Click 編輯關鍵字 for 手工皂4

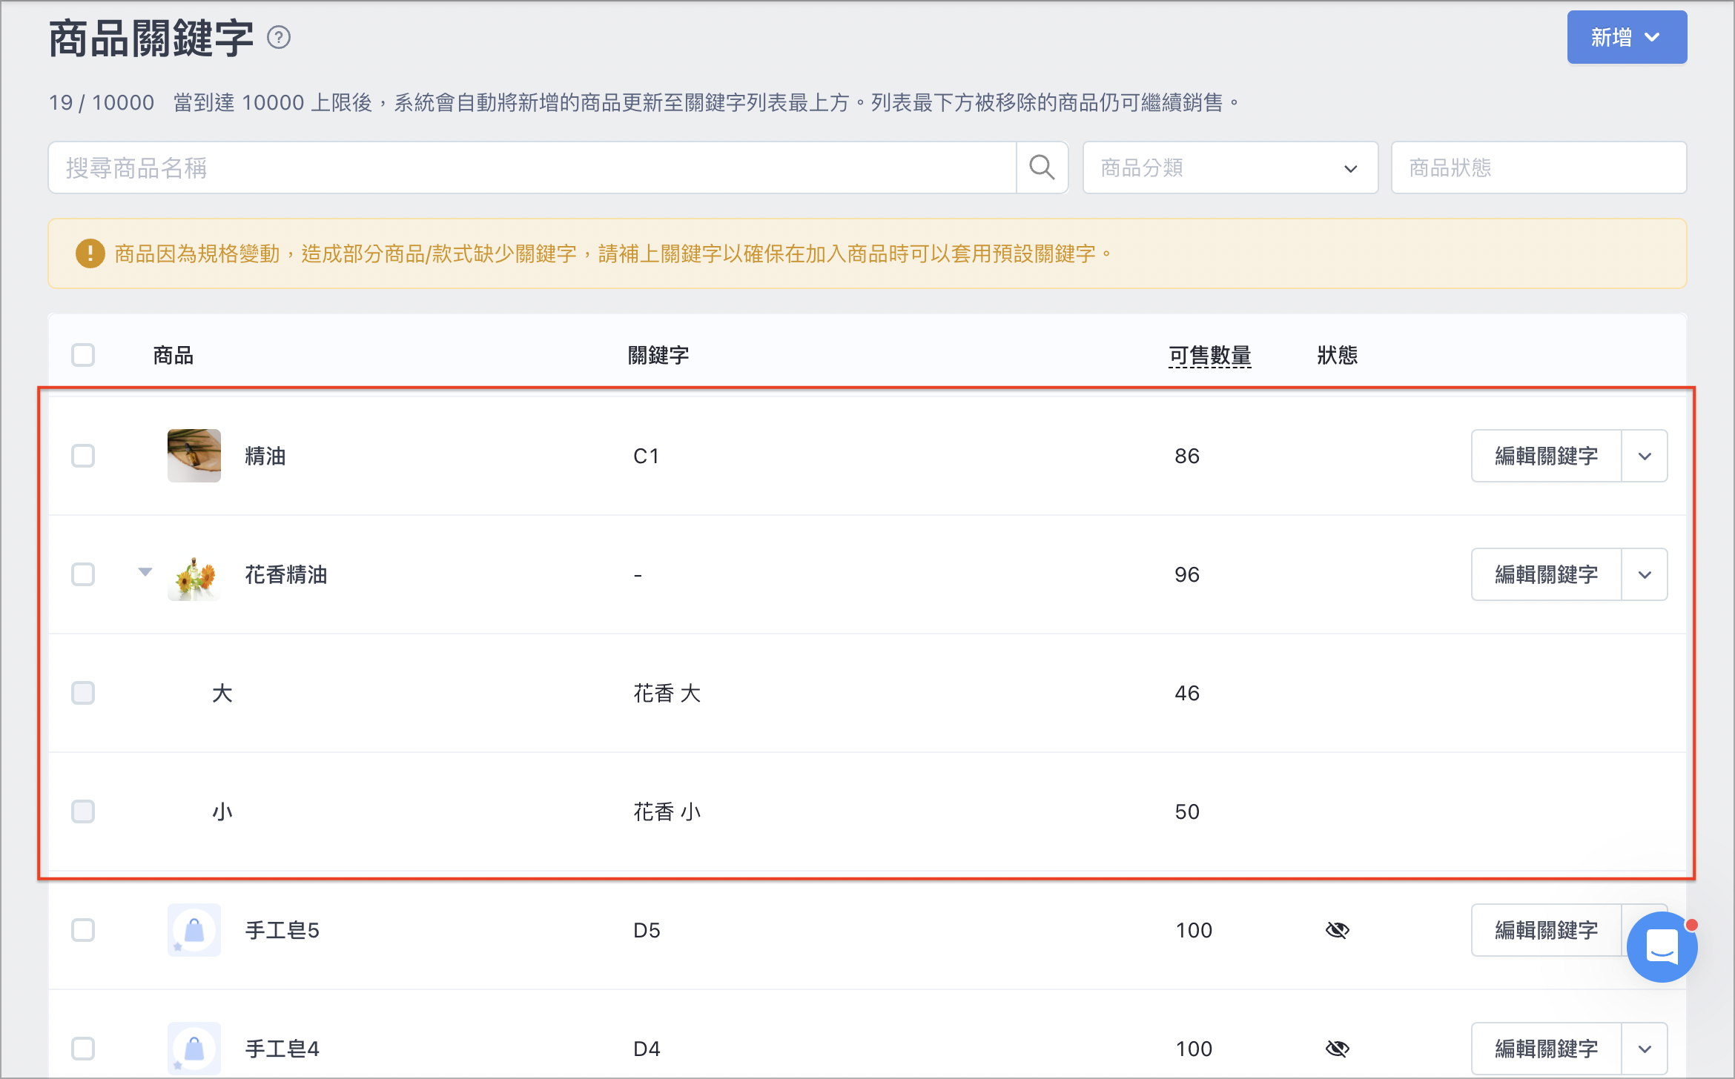(x=1546, y=1049)
